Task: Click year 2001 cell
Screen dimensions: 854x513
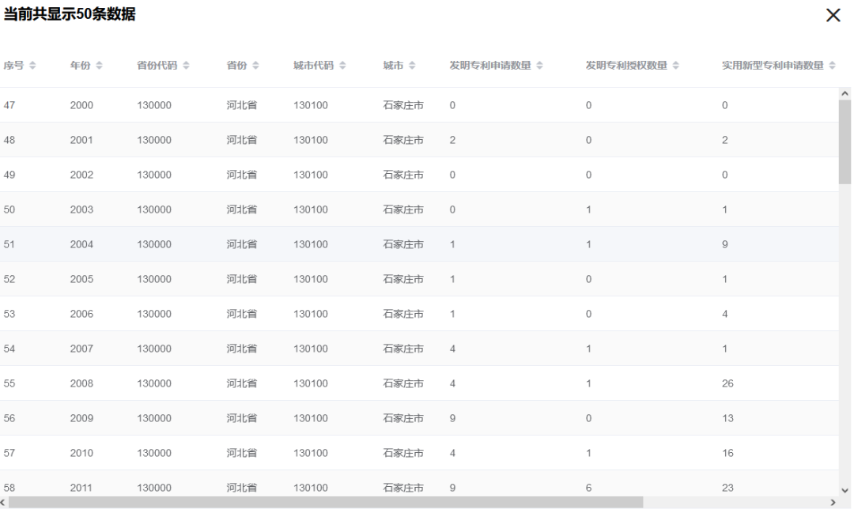Action: tap(81, 140)
